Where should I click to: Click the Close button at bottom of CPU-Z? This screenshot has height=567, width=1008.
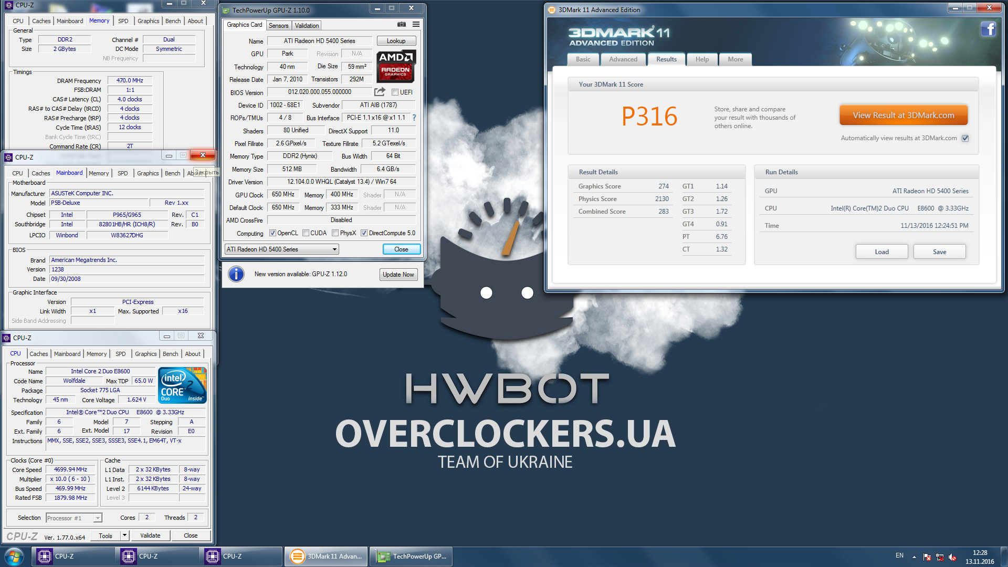191,535
